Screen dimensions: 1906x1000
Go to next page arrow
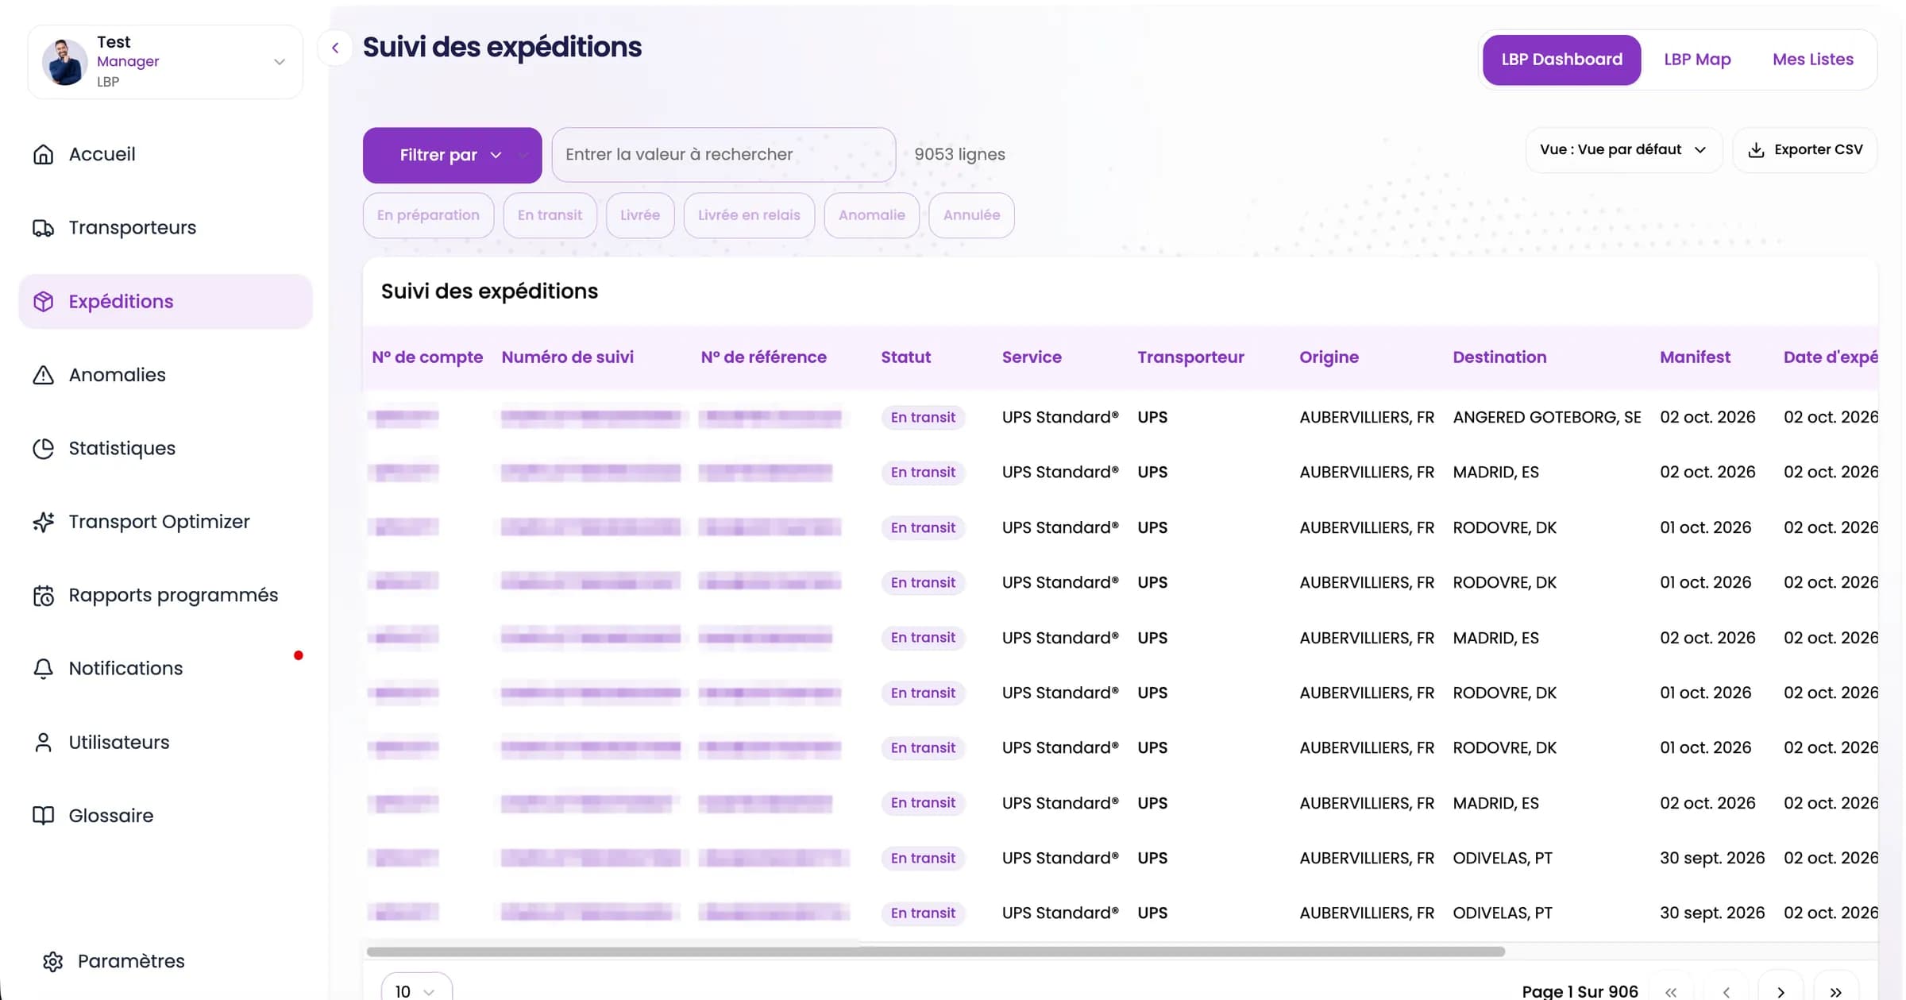(x=1781, y=991)
